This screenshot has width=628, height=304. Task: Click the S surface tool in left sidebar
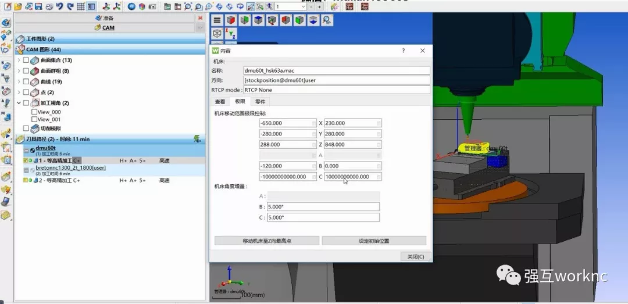[6, 66]
